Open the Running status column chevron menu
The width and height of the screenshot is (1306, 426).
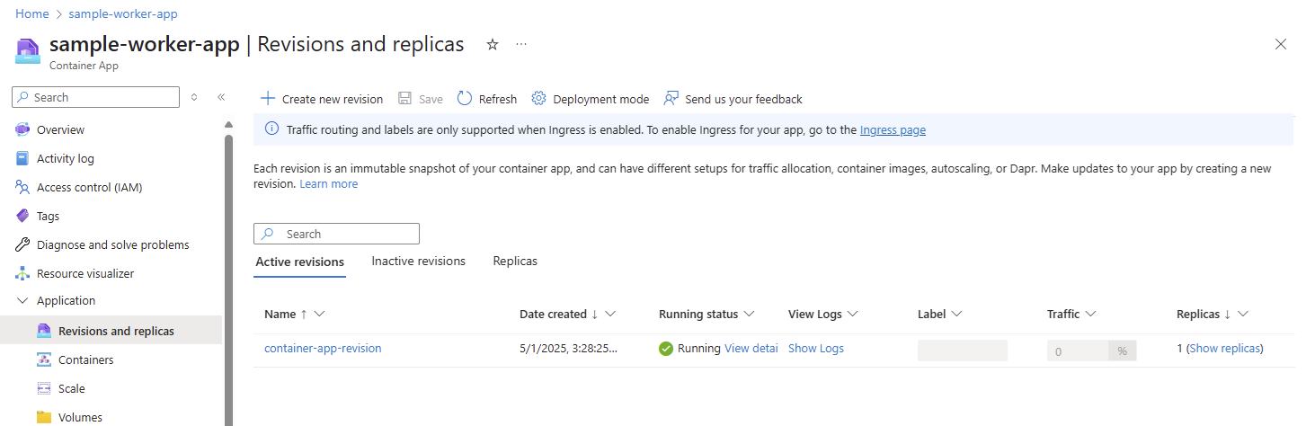point(749,314)
